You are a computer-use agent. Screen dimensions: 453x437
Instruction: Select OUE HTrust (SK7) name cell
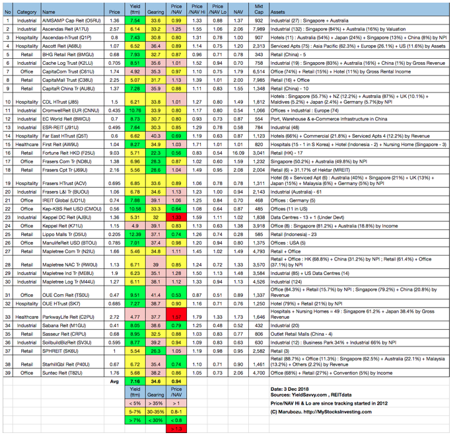coord(73,303)
